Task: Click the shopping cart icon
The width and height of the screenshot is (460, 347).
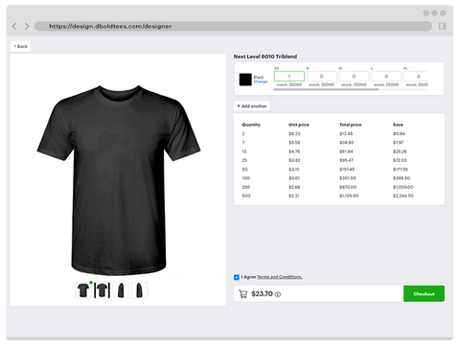Action: [x=243, y=294]
